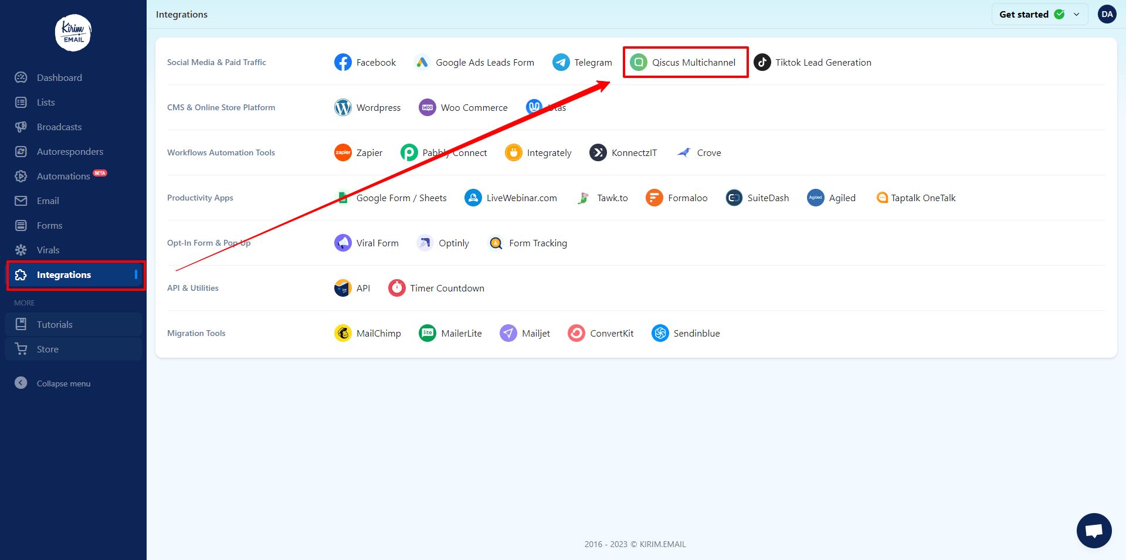1126x560 pixels.
Task: Open the Viral Form megaphone icon
Action: [x=343, y=243]
